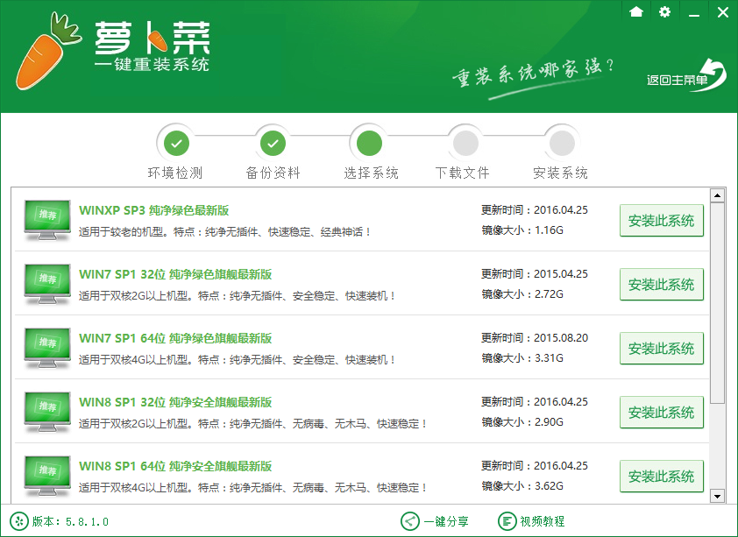Screen dimensions: 738x537
Task: Open the video tutorial (视频教程) icon
Action: click(507, 521)
